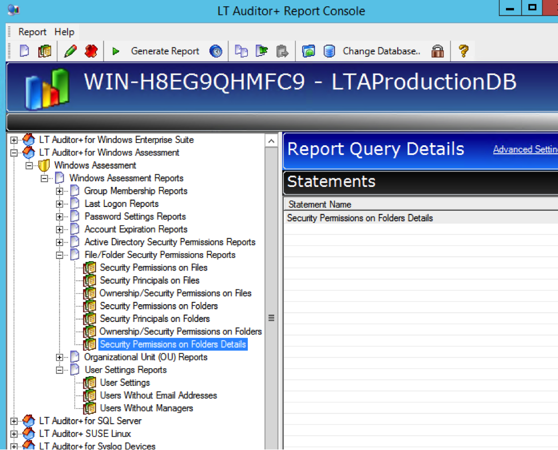Select the Windows Assessment Reports tree label

[126, 178]
